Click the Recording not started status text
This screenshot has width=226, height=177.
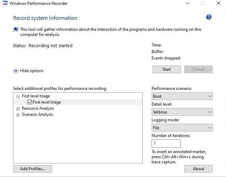coord(51,45)
